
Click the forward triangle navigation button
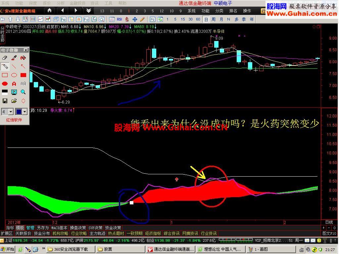coord(76,10)
